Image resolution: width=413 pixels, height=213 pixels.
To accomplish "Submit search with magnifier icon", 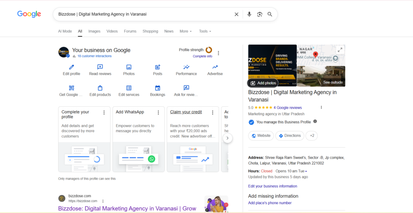I will pyautogui.click(x=270, y=14).
